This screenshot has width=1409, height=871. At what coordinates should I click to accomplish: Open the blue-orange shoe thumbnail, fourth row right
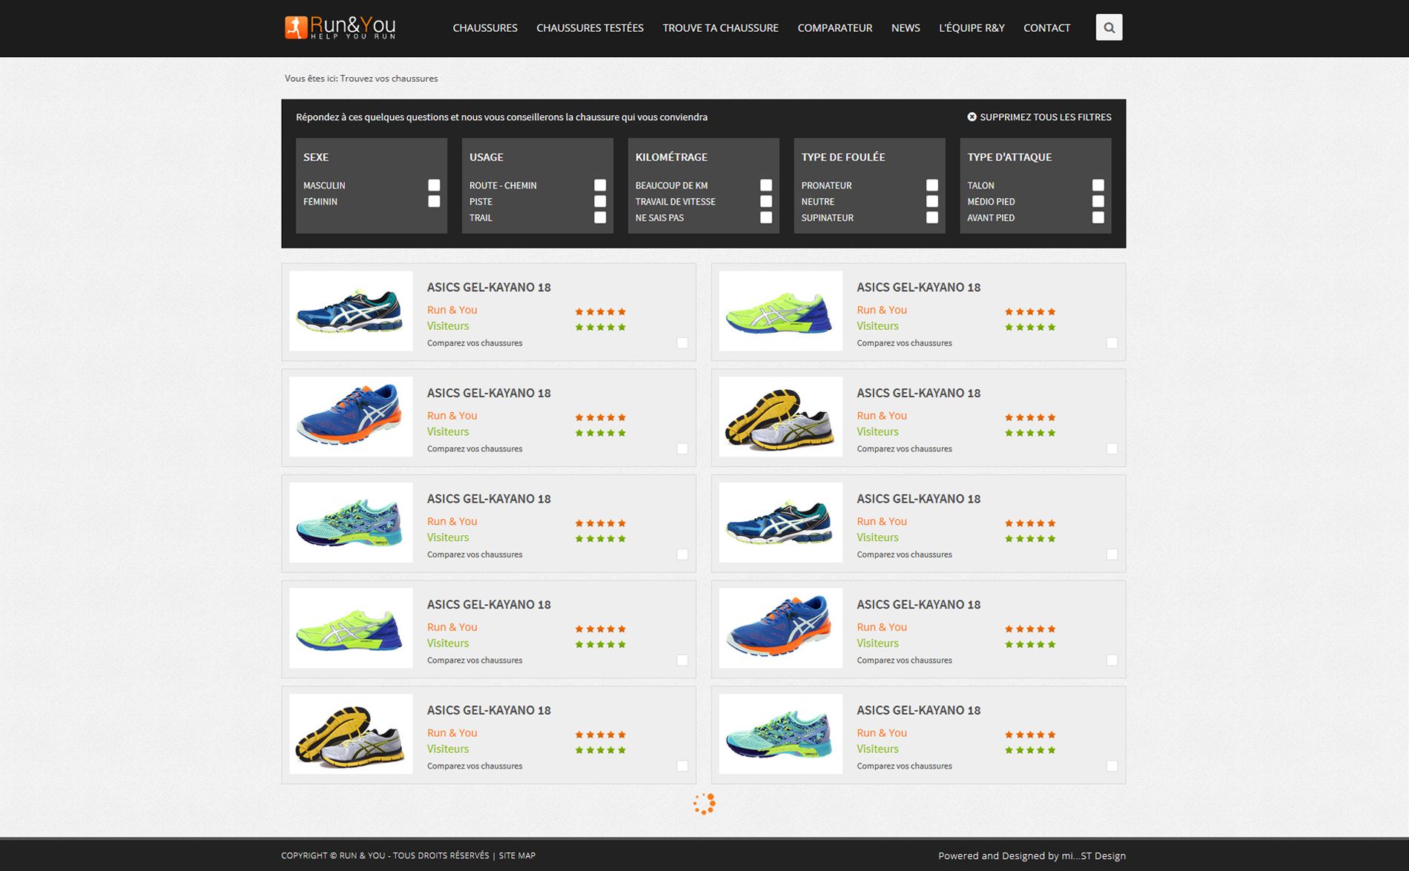[781, 628]
